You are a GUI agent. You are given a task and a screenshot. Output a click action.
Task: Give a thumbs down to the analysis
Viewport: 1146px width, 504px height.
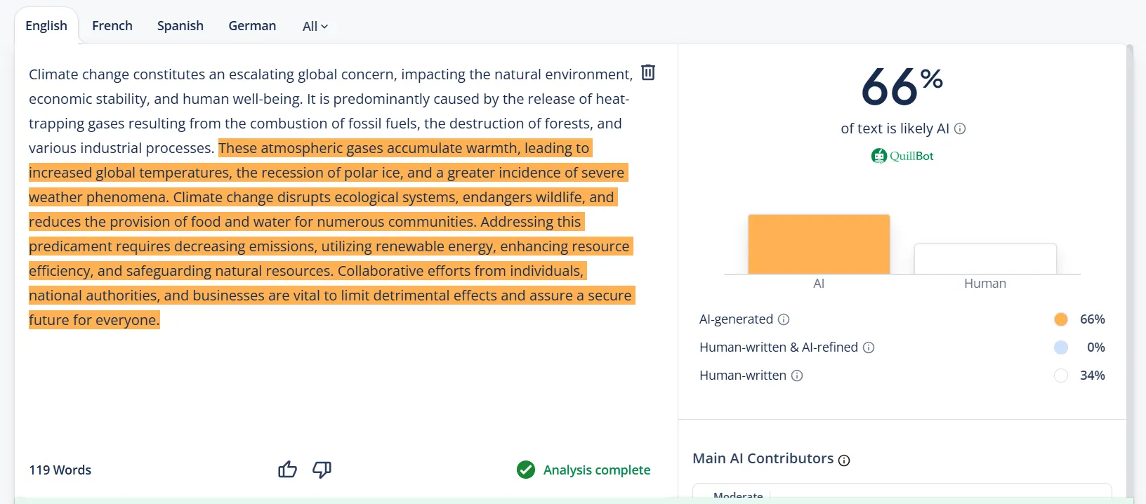[x=322, y=470]
